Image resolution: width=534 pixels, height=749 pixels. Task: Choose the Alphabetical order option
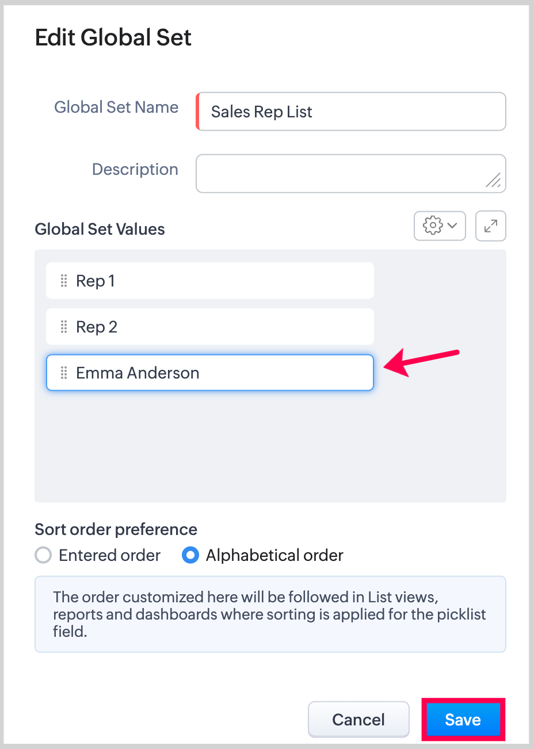point(190,555)
